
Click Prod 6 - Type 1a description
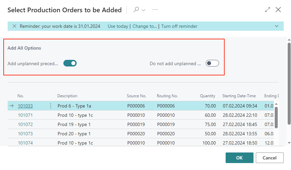tap(74, 106)
